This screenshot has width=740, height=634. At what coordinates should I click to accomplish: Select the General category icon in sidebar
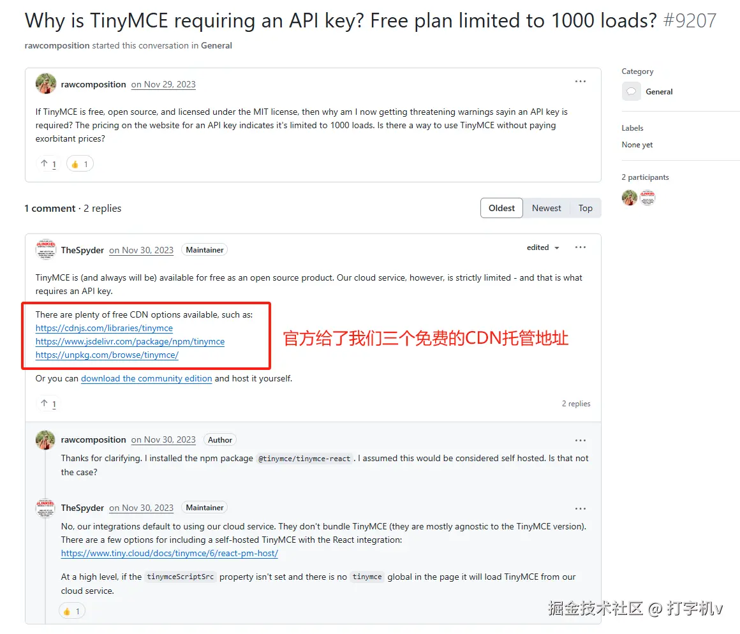[631, 91]
